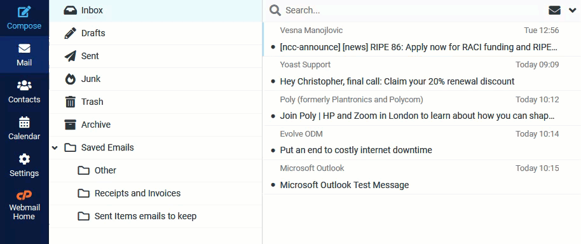Click the cPanel Webmail Home logo
The height and width of the screenshot is (244, 581).
coord(24,195)
